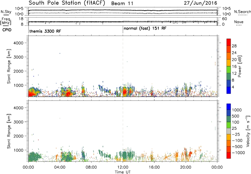The height and width of the screenshot is (174, 251).
Task: Click the red top segment of the Power color bar
Action: [229, 42]
